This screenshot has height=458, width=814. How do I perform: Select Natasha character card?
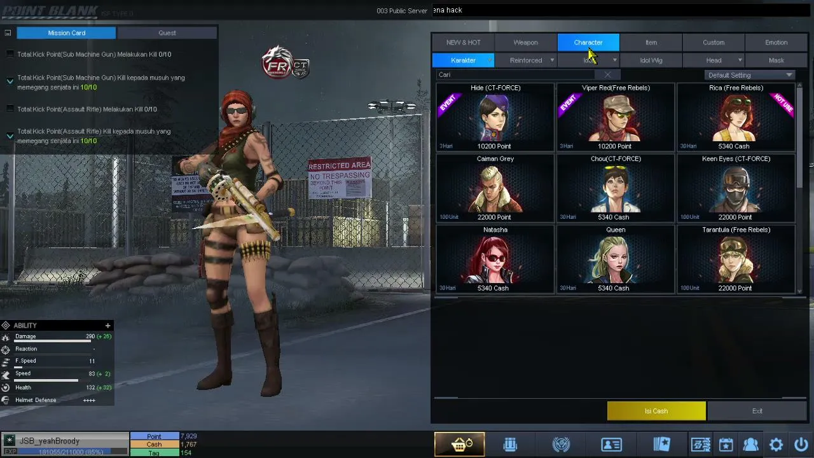coord(495,259)
